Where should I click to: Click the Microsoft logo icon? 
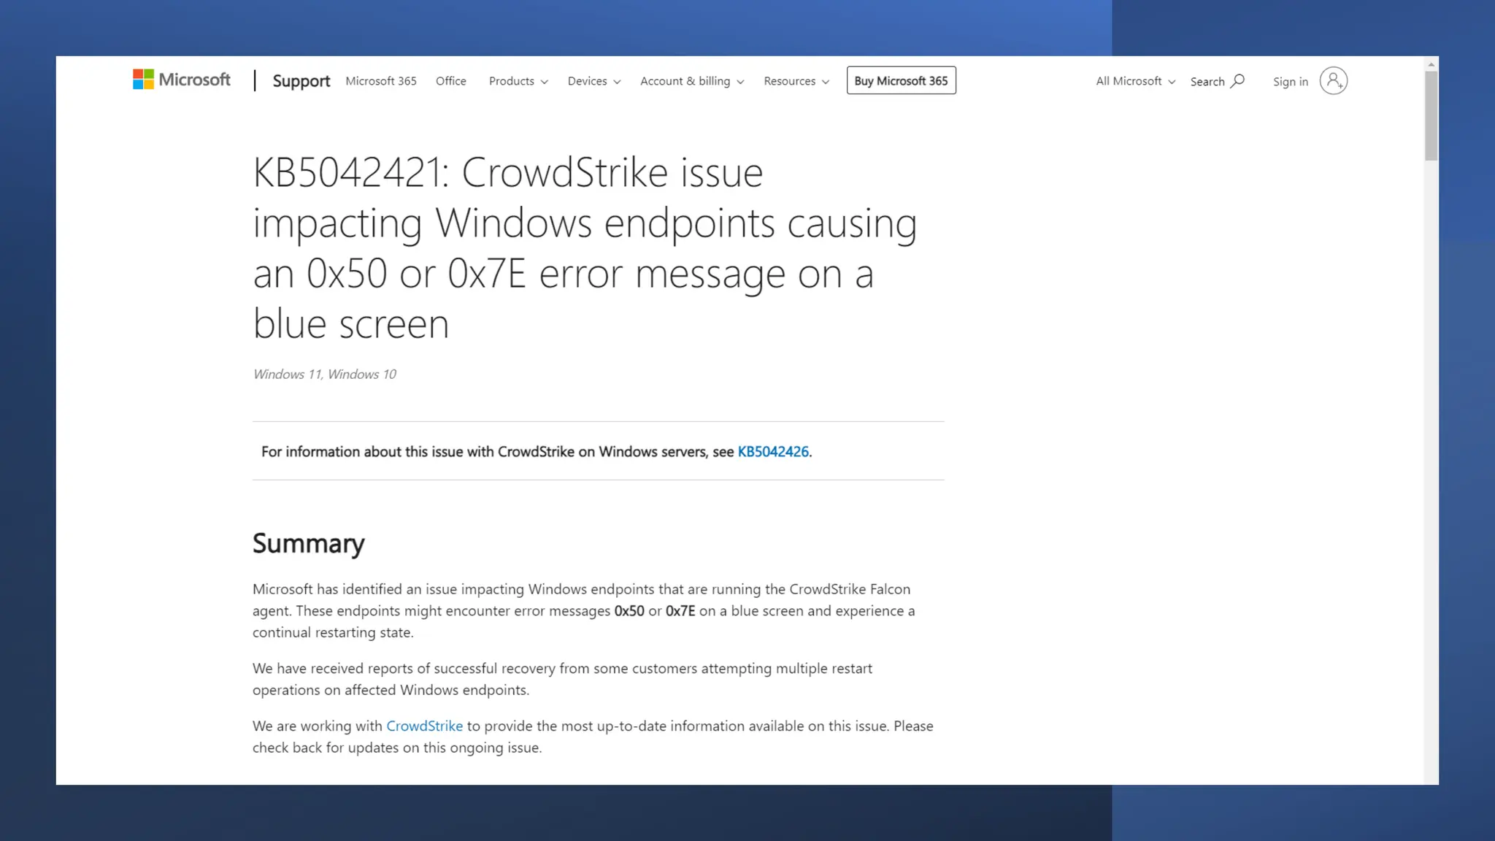tap(143, 80)
